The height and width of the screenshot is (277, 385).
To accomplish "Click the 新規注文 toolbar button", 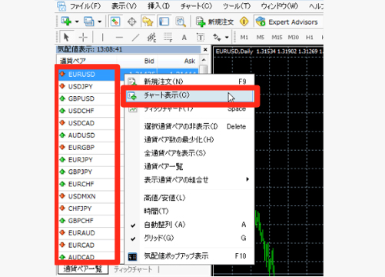I will click(x=214, y=22).
